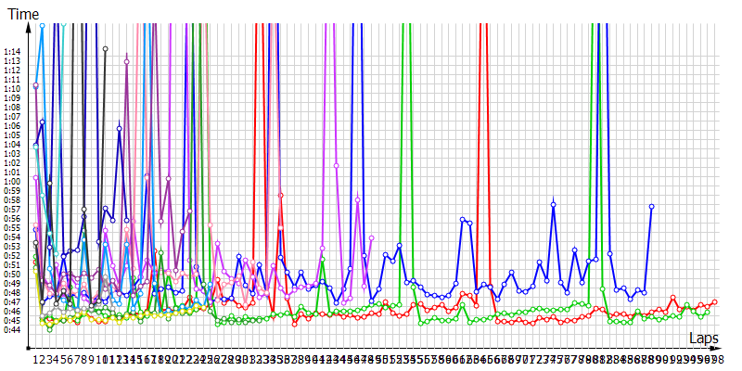Click the isolated blue peak near 0:57

553,203
